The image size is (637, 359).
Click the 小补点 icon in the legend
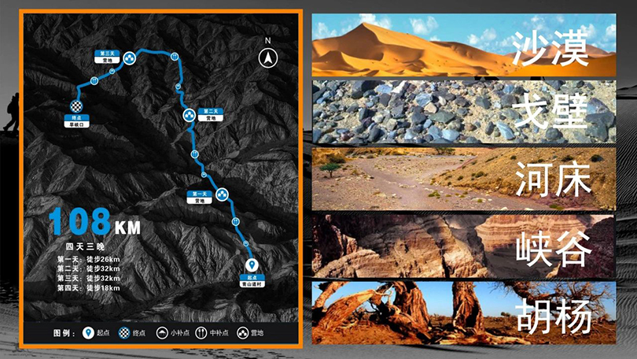(x=162, y=333)
